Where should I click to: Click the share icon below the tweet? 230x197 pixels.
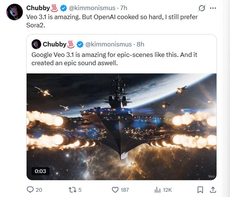pyautogui.click(x=213, y=190)
